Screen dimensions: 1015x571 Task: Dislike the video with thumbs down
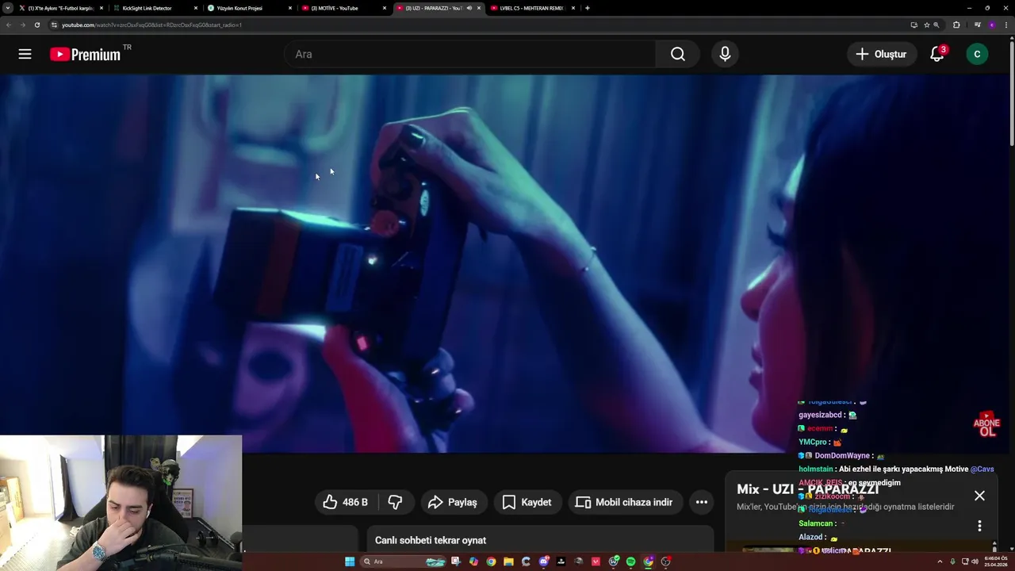(x=395, y=502)
